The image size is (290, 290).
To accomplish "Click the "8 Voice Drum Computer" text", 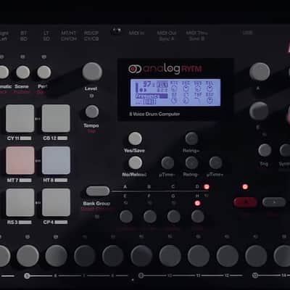I will 154,114.
